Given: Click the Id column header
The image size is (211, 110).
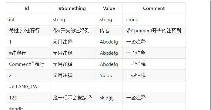Looking at the screenshot, I should [x=27, y=8].
